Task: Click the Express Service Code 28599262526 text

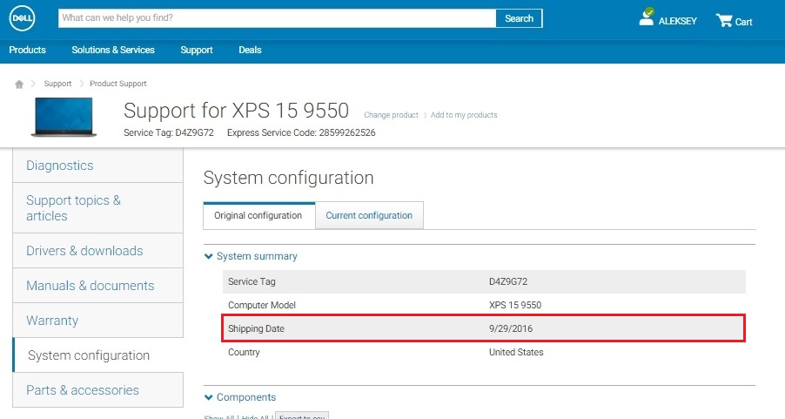Action: tap(301, 132)
